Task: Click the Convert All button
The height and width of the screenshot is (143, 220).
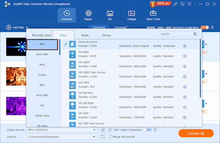Action: 196,133
